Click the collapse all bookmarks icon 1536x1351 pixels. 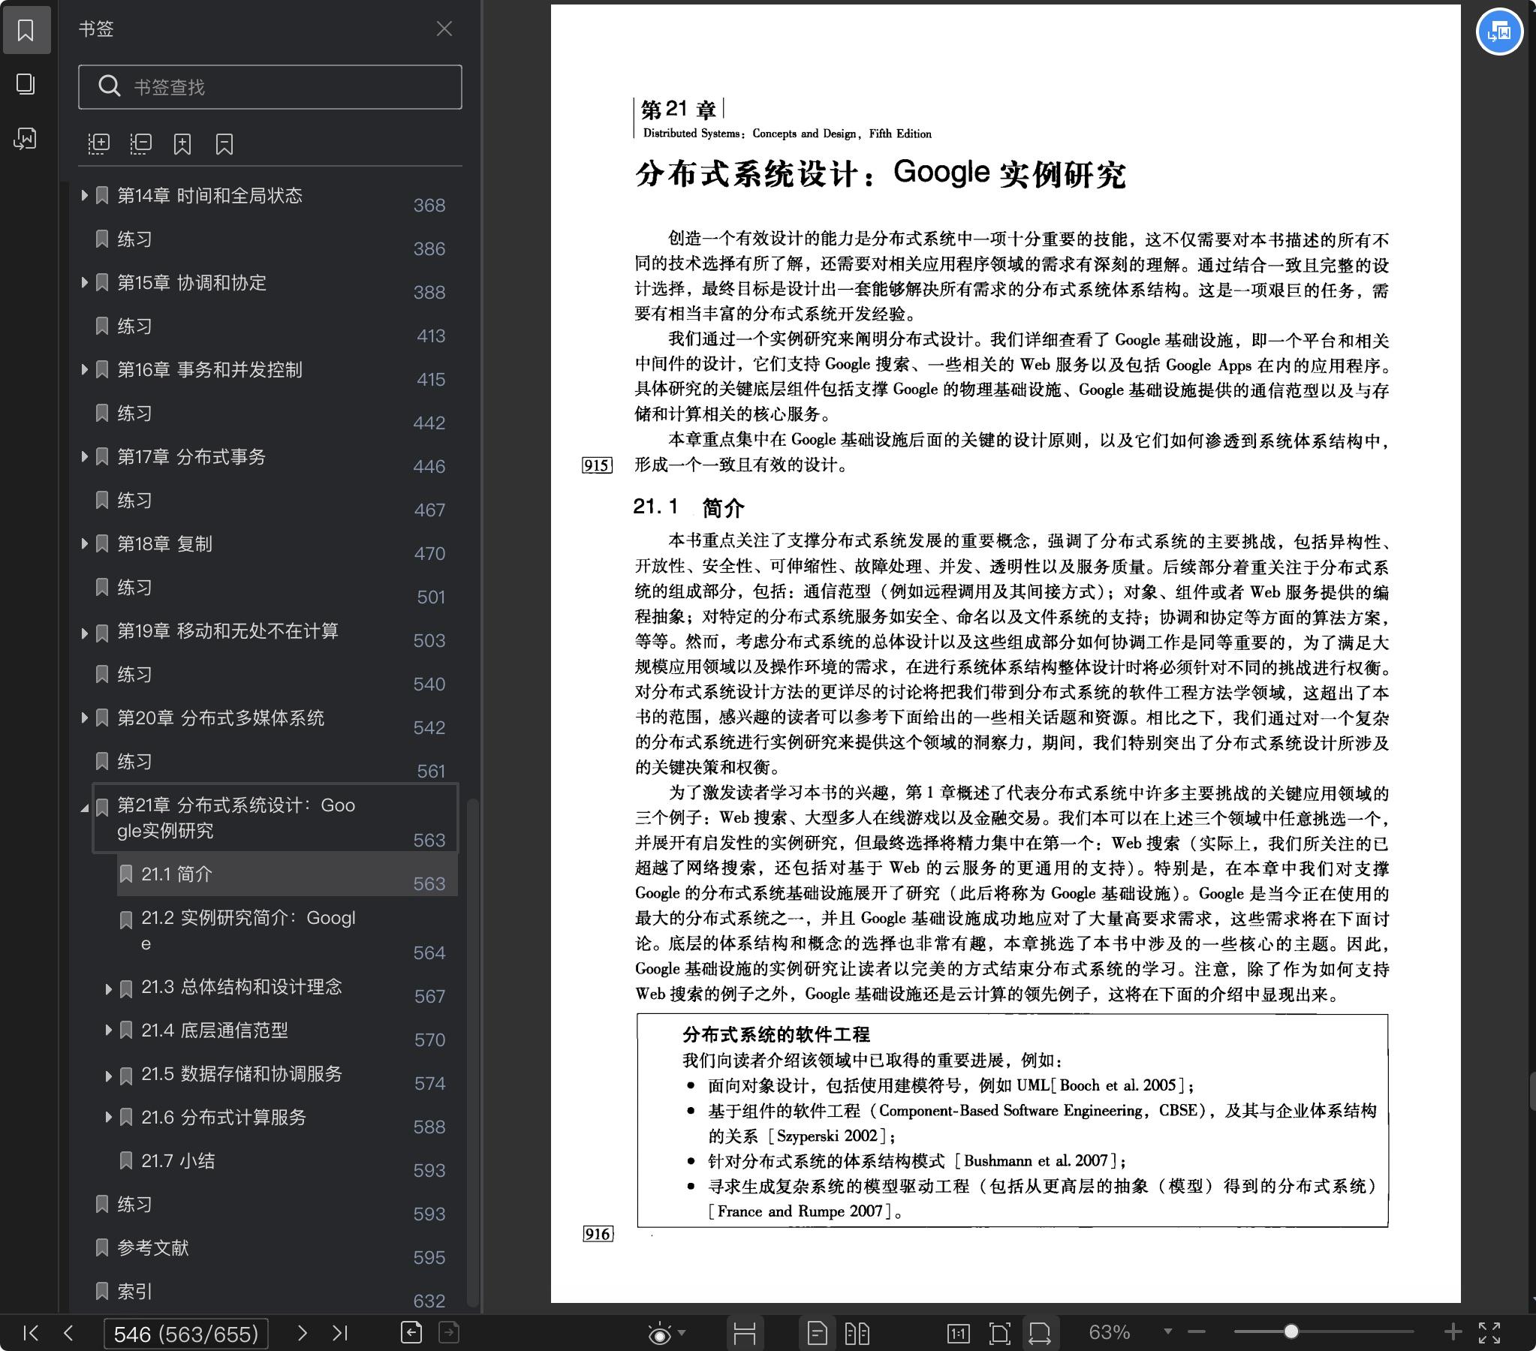pyautogui.click(x=140, y=143)
